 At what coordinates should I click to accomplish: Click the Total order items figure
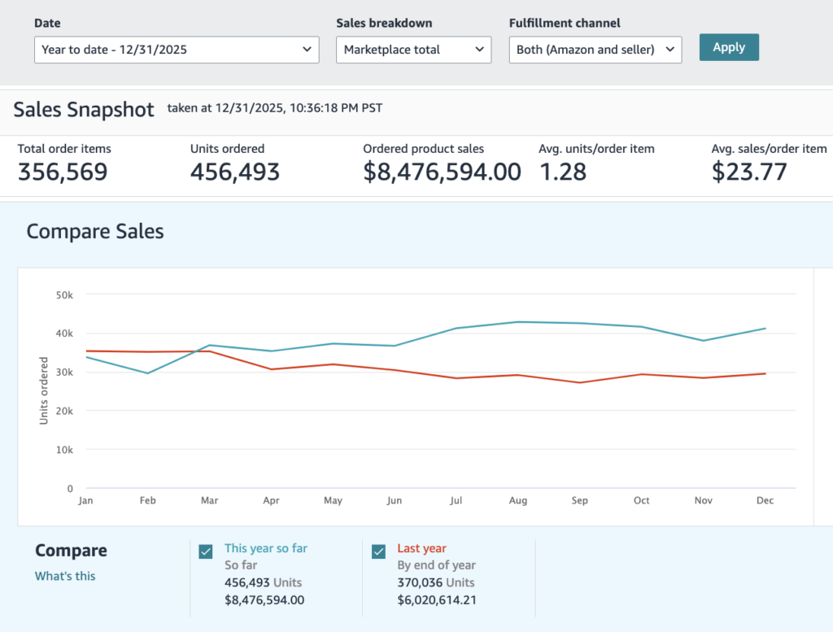[x=63, y=172]
